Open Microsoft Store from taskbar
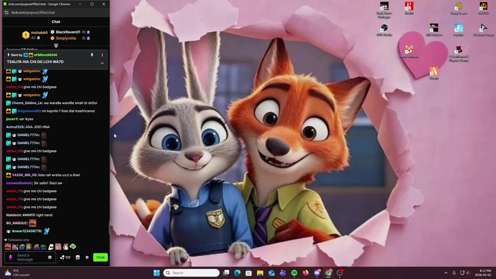The image size is (496, 279). (249, 273)
